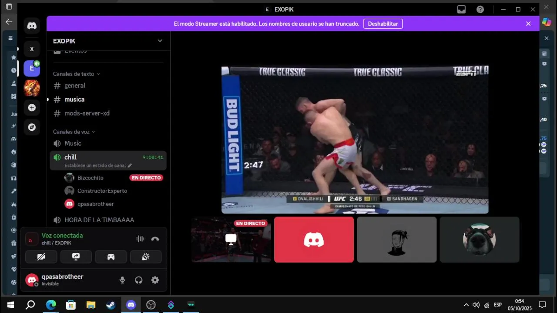
Task: Select the red Discord logo participant tile
Action: 314,240
